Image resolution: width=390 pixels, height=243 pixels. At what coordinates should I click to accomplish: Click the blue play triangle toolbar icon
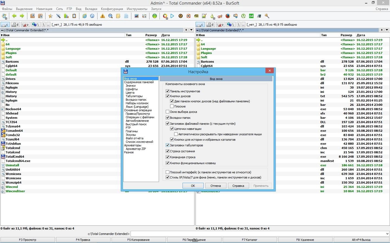pyautogui.click(x=172, y=16)
